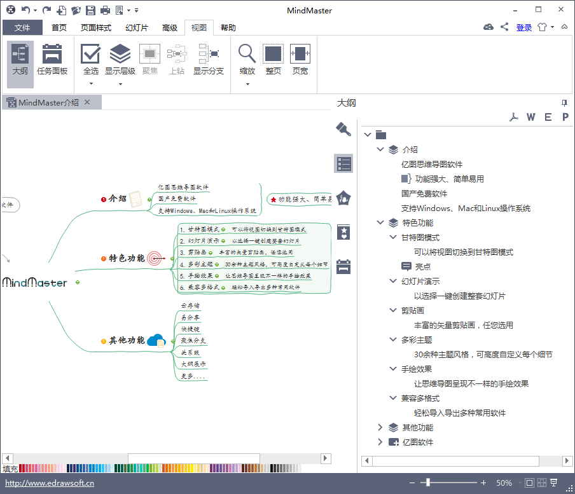Click canvas horizontal scrollbar right arrow
This screenshot has height=494, width=575.
point(326,458)
